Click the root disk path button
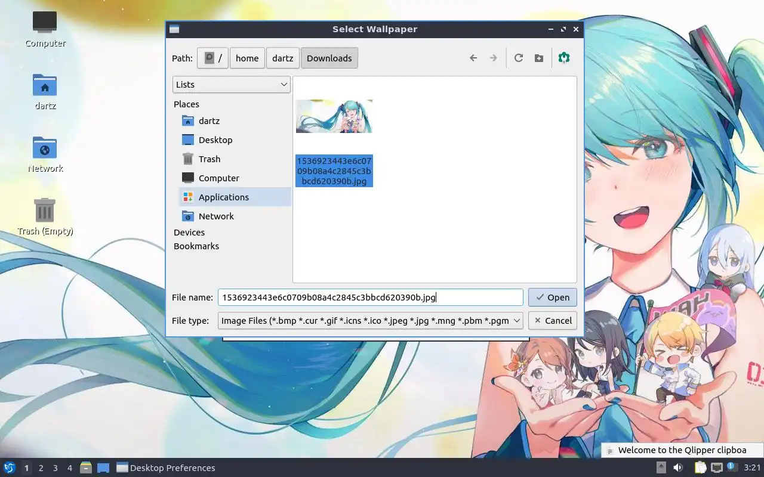 (x=212, y=58)
